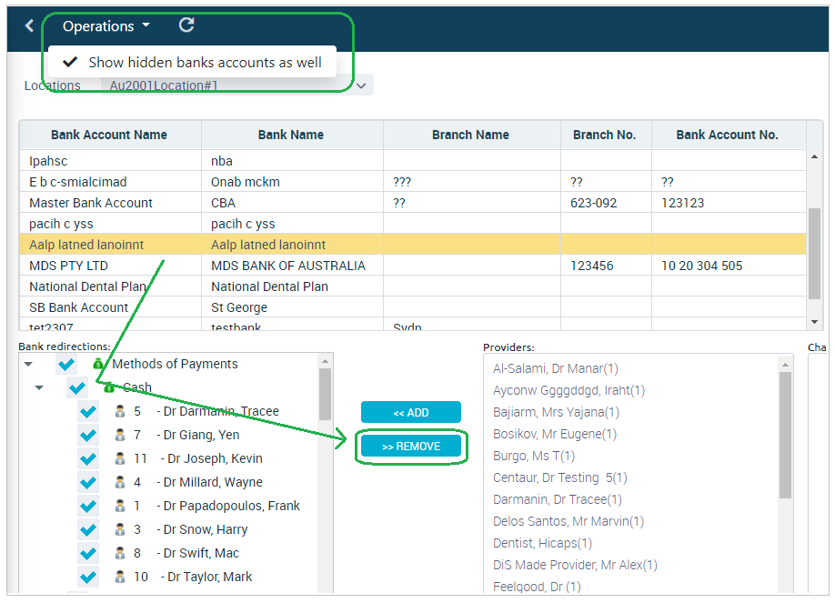Click the person icon for Dr Giang, Yen

pyautogui.click(x=120, y=435)
